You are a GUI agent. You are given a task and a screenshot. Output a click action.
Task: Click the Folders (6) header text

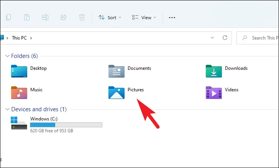[x=25, y=56]
